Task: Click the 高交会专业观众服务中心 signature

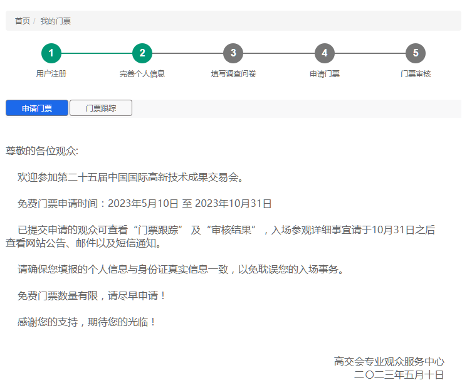Action: click(x=389, y=362)
